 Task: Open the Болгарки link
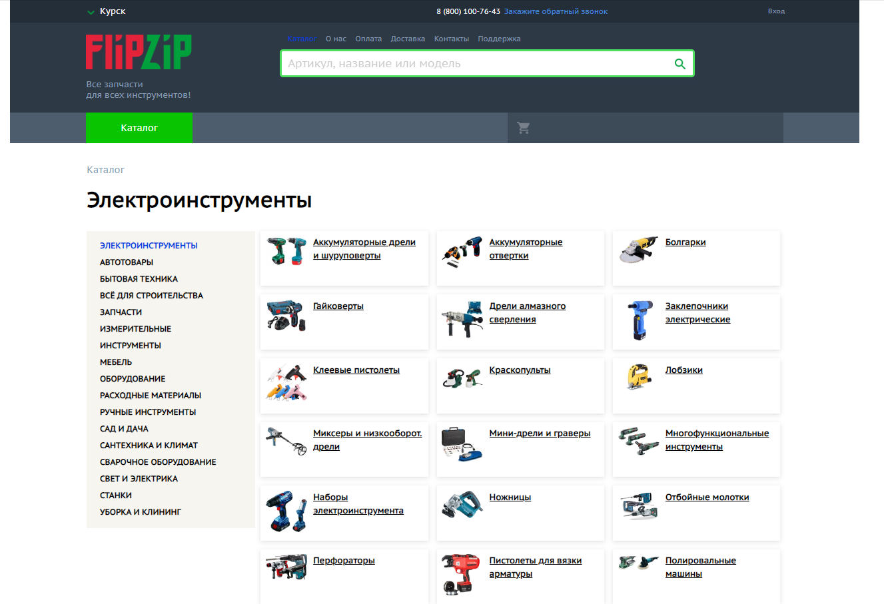click(685, 242)
